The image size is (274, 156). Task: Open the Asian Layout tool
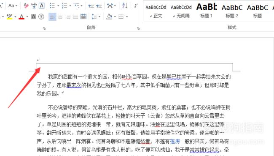110,6
